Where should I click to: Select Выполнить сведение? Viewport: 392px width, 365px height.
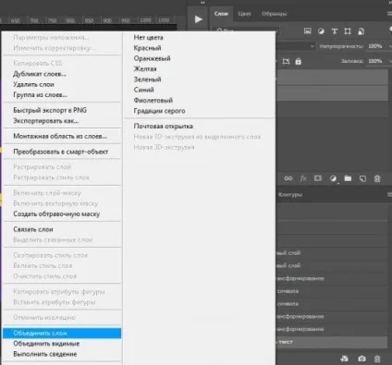[x=44, y=354]
